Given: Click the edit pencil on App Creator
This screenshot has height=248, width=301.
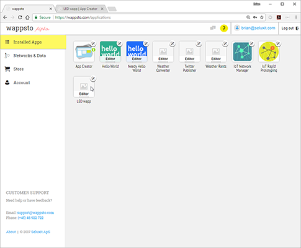Looking at the screenshot, I should point(93,43).
